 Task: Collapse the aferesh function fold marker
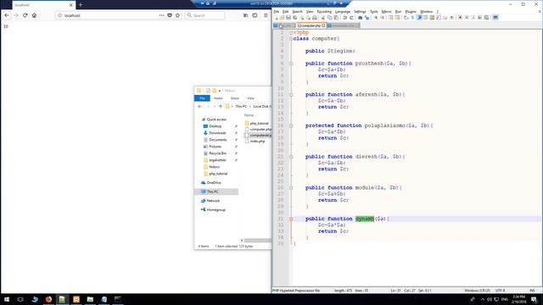coord(291,95)
